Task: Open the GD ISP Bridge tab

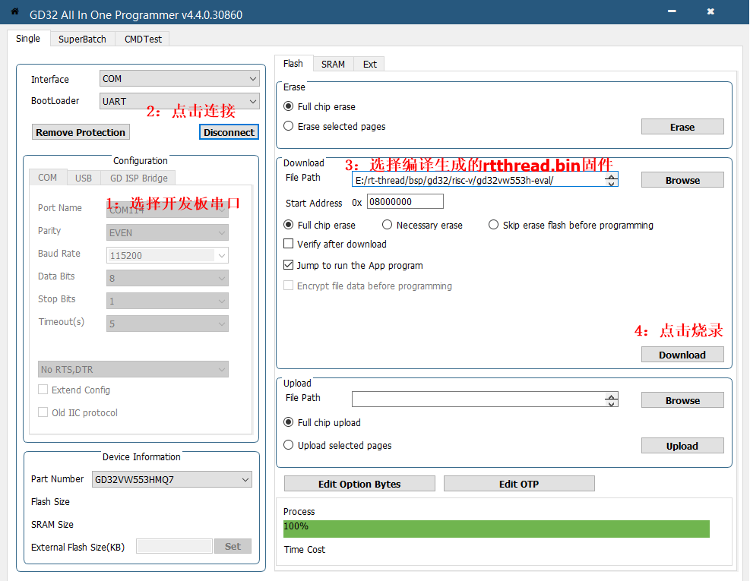Action: (139, 178)
